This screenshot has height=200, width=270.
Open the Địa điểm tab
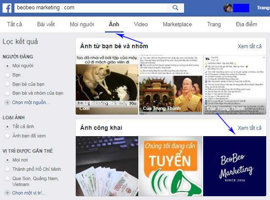[x=247, y=24]
